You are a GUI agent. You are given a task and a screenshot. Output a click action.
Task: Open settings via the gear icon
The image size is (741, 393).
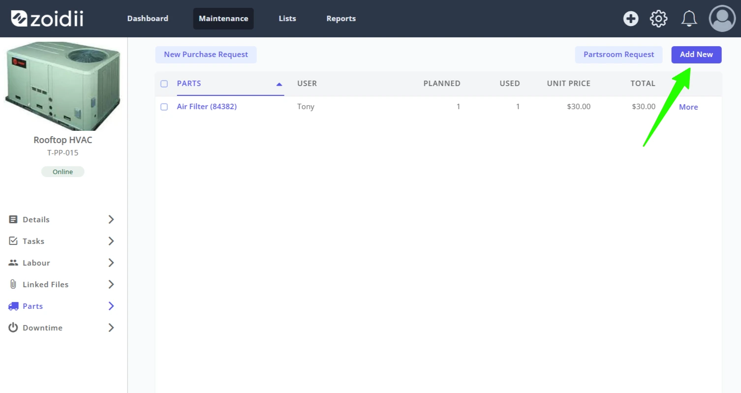click(659, 19)
